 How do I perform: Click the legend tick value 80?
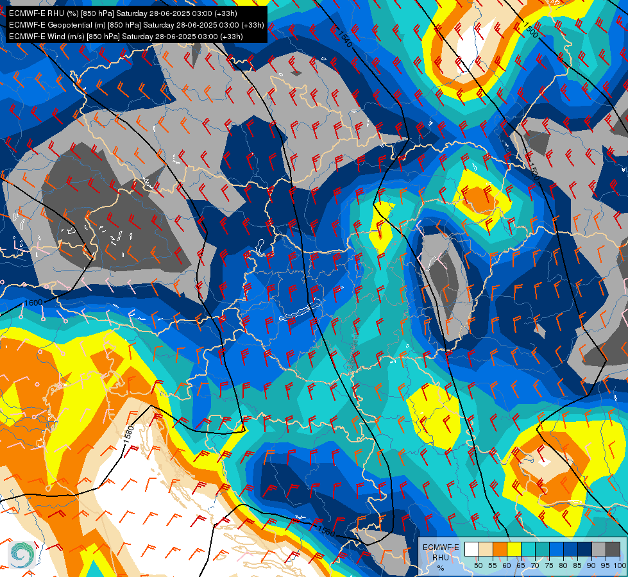pos(563,566)
